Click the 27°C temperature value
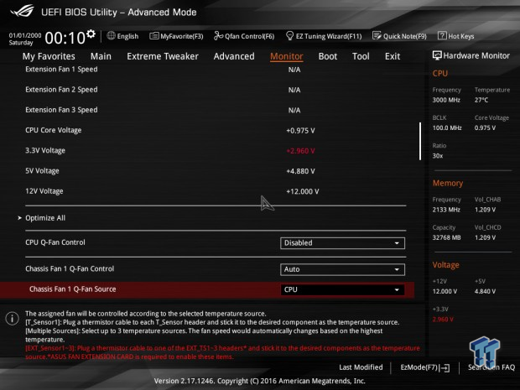The image size is (520, 390). coord(481,100)
